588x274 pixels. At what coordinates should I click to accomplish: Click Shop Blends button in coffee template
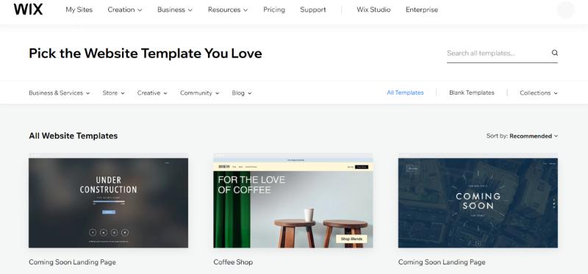point(351,239)
